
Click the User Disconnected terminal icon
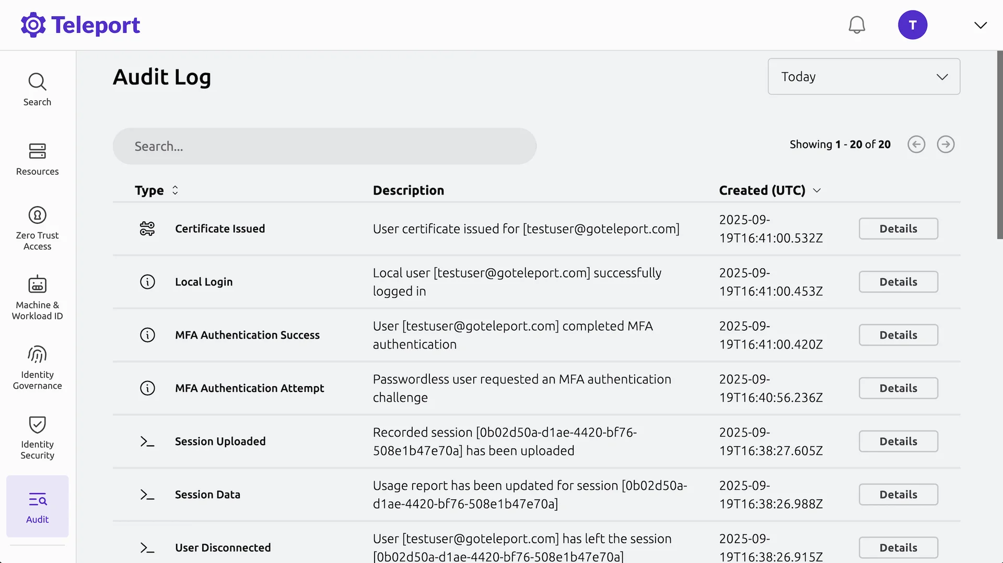click(x=147, y=548)
